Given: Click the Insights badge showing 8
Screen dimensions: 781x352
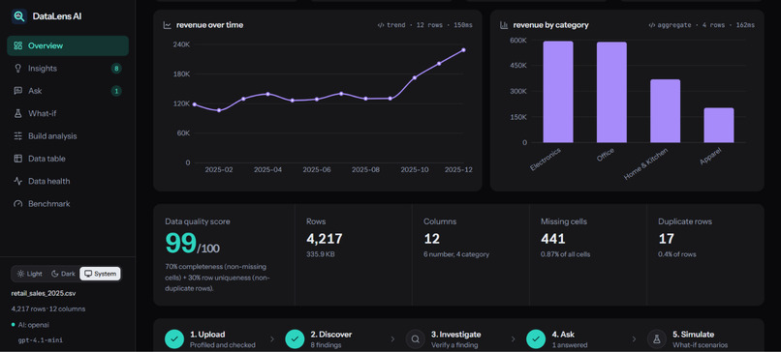Looking at the screenshot, I should click(116, 69).
